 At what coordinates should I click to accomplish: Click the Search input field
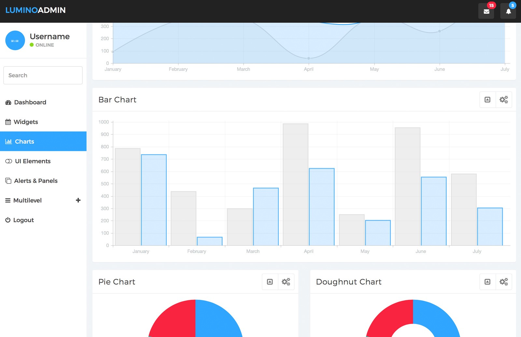coord(43,75)
